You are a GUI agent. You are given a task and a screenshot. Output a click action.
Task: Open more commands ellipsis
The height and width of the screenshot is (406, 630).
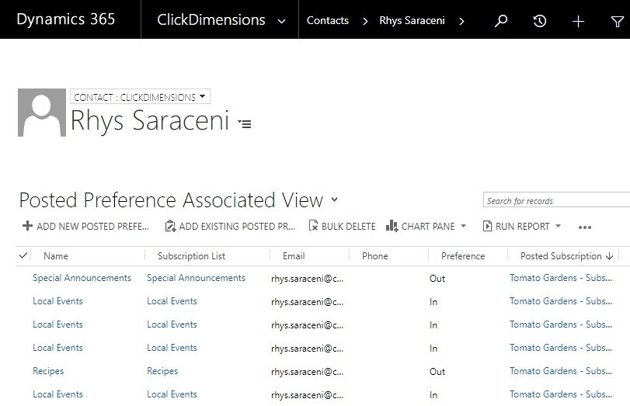pyautogui.click(x=585, y=227)
